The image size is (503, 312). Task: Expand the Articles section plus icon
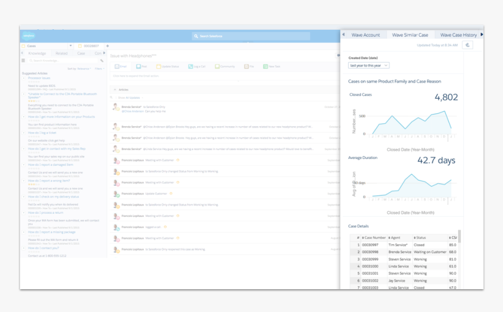pos(115,90)
